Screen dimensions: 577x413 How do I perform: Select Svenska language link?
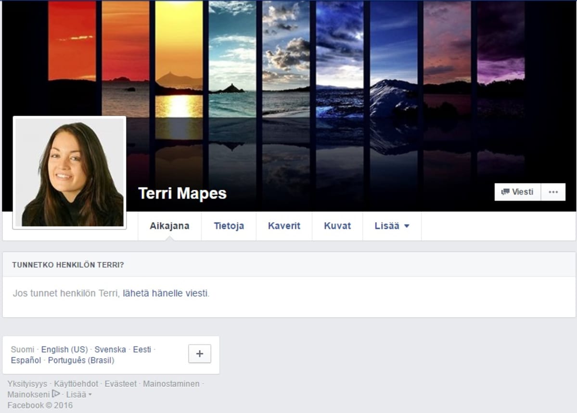point(110,350)
